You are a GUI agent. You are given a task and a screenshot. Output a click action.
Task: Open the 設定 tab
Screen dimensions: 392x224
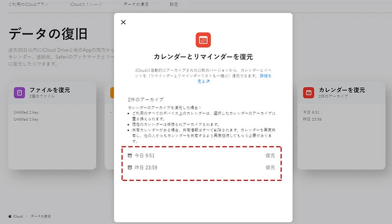[174, 4]
